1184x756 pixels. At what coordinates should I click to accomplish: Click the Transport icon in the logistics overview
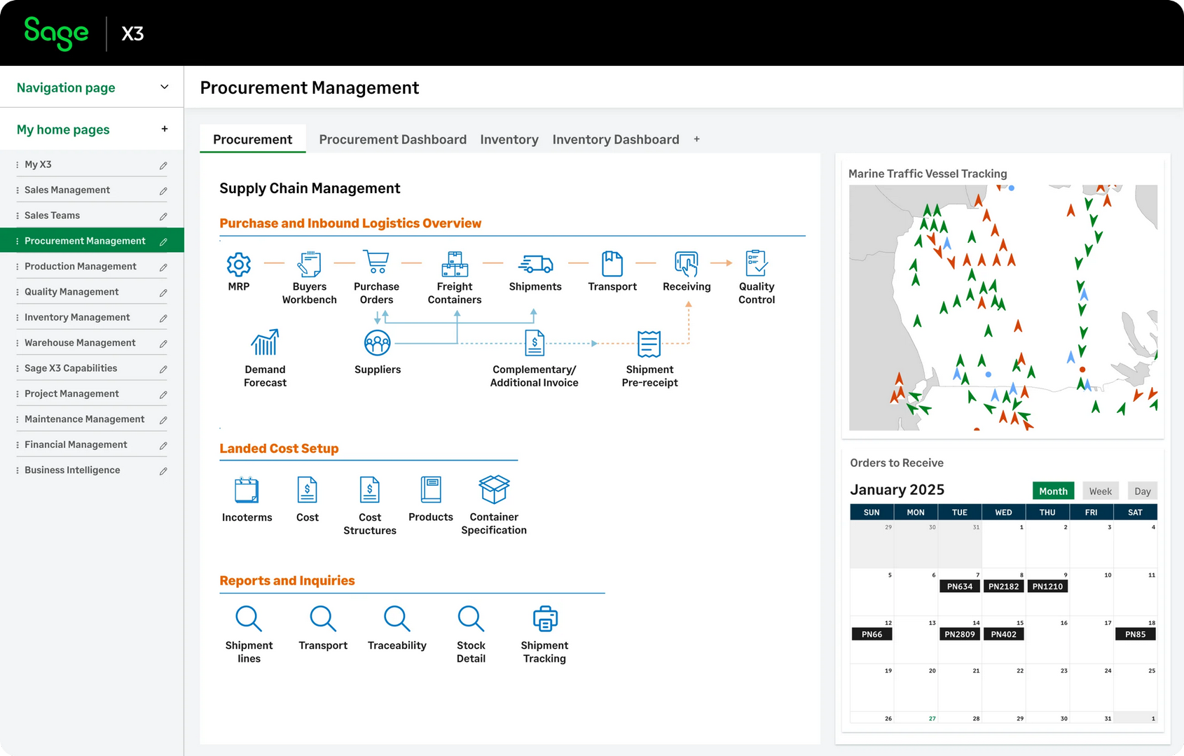pyautogui.click(x=612, y=264)
